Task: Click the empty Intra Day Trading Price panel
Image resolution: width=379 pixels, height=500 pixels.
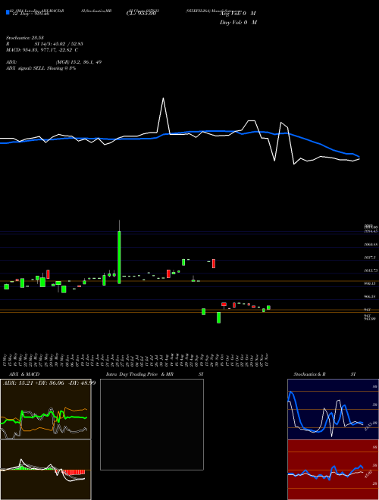Action: [152, 424]
